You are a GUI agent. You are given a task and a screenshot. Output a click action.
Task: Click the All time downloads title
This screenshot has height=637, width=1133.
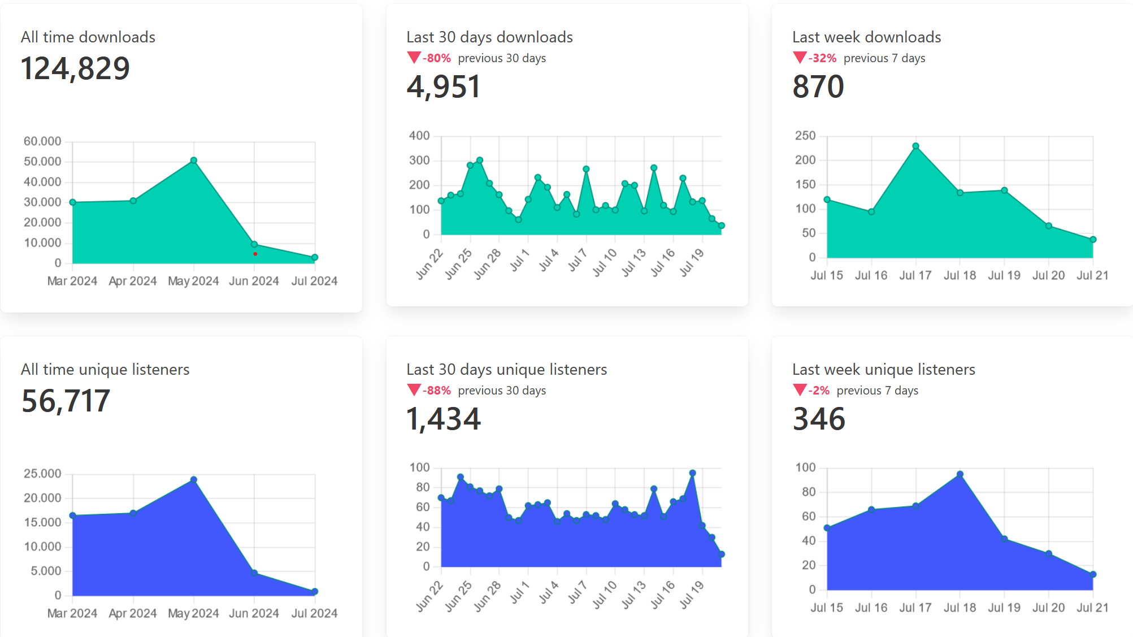point(88,37)
